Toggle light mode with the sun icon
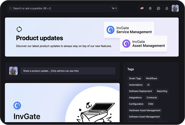 150,8
